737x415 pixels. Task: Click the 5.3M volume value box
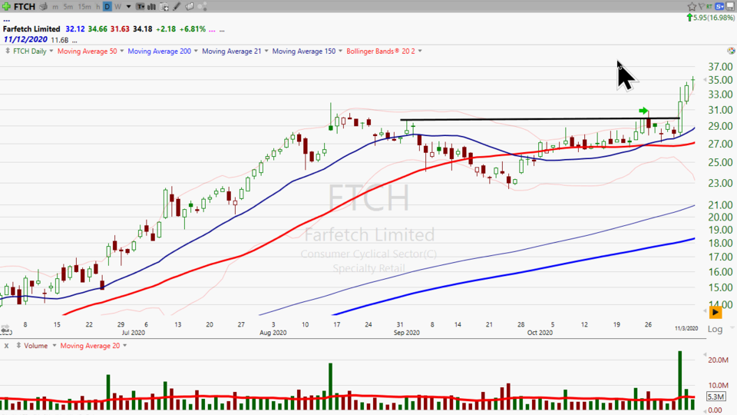coord(717,397)
